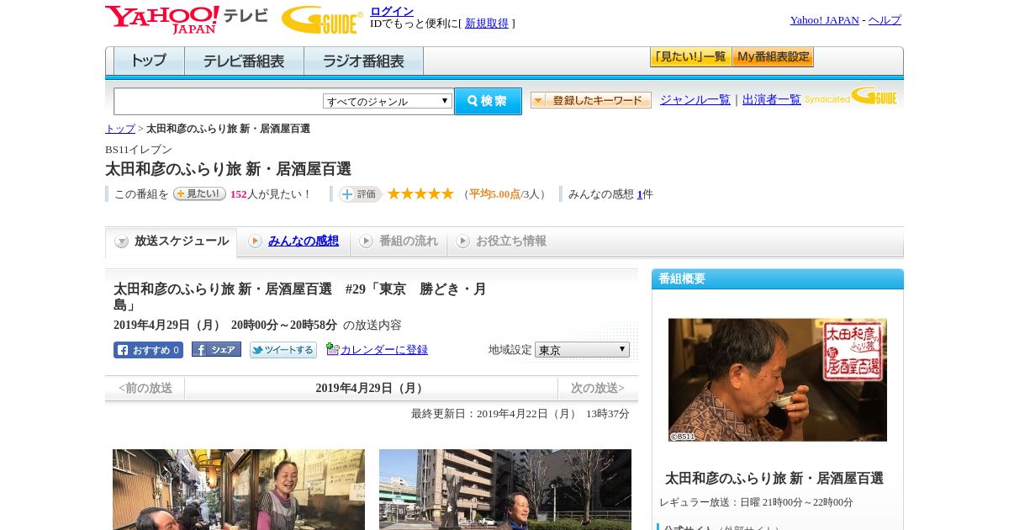Open the 地域設定 東京 region dropdown

click(582, 349)
